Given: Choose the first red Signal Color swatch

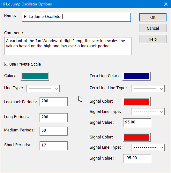Looking at the screenshot, I should click(x=137, y=102).
